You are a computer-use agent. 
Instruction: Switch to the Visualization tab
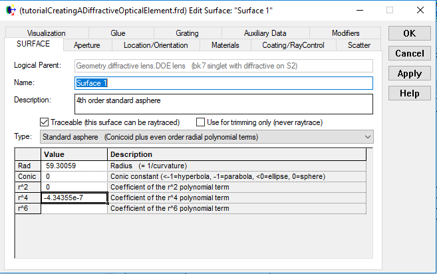[47, 33]
